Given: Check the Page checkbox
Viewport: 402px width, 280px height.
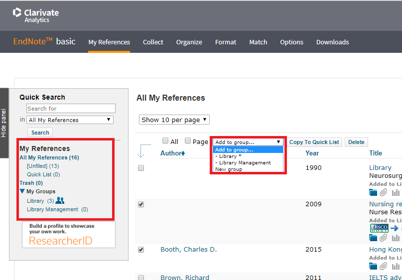Looking at the screenshot, I should [188, 140].
